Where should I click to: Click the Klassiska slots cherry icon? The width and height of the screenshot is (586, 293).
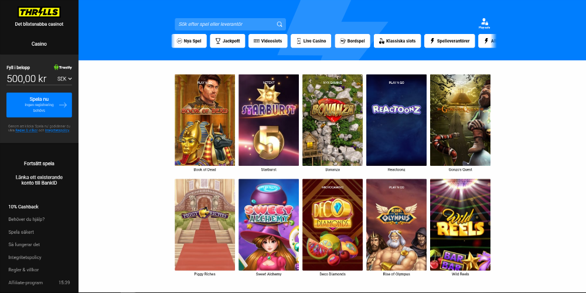pos(381,41)
